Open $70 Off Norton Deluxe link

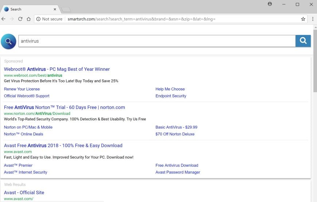[175, 134]
